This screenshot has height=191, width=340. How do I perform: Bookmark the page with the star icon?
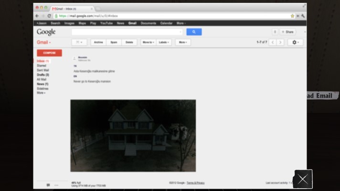292,16
